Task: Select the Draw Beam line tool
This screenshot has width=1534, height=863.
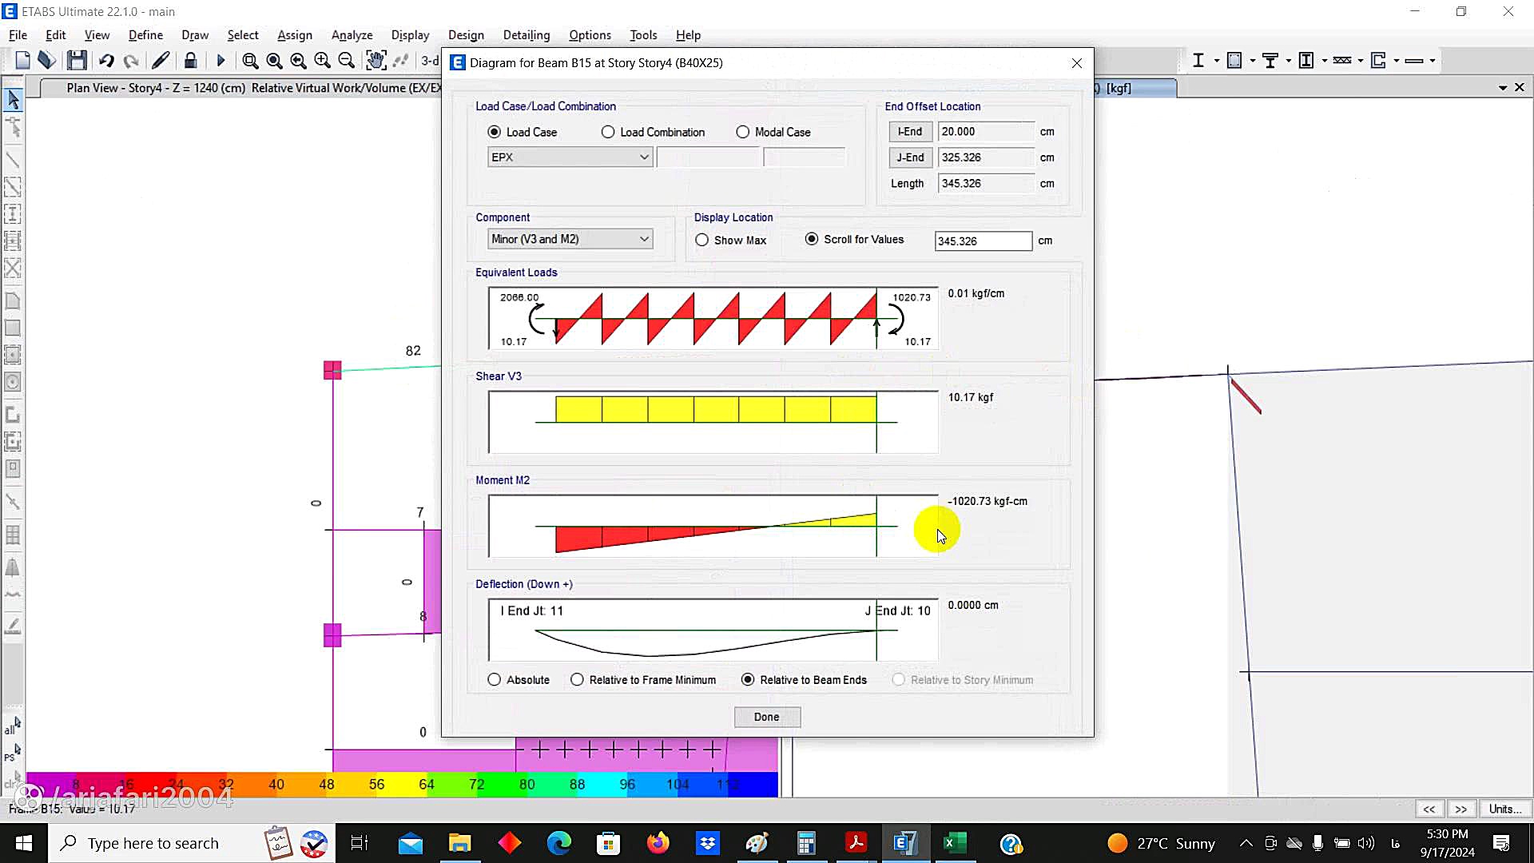Action: pos(13,160)
